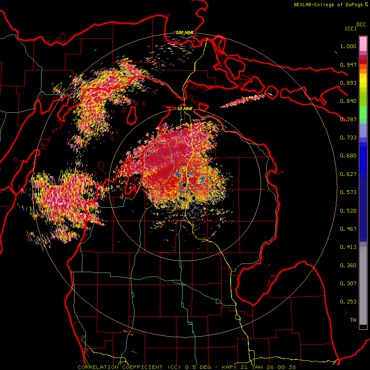Image resolution: width=370 pixels, height=370 pixels.
Task: Click the 0.893 scale label
Action: tap(348, 83)
